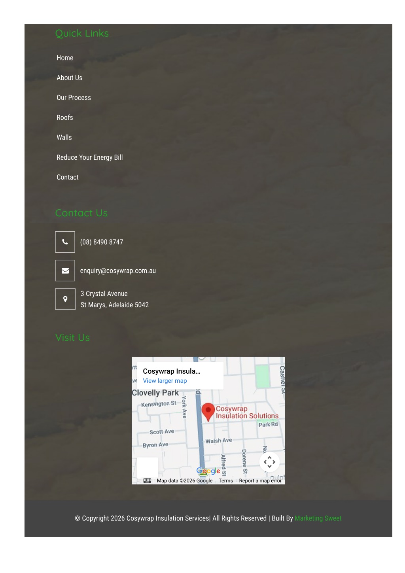Click the email envelope icon
The height and width of the screenshot is (573, 405).
[x=65, y=270]
